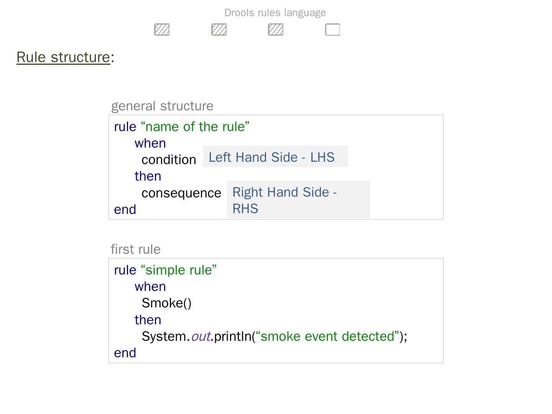The image size is (552, 414).
Task: Click the first hatched progress box
Action: click(162, 30)
